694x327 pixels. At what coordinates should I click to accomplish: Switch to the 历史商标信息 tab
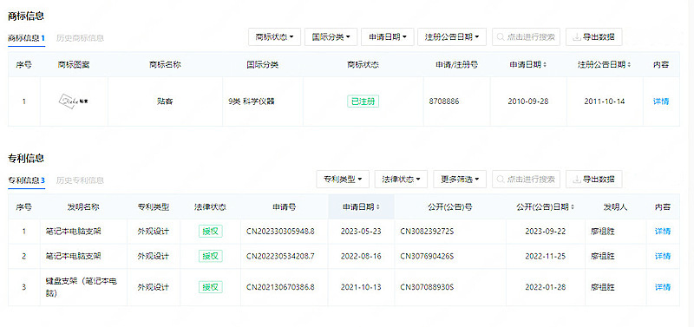[x=80, y=38]
